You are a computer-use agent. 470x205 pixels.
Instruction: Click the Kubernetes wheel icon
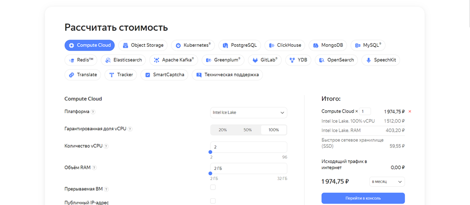click(178, 45)
